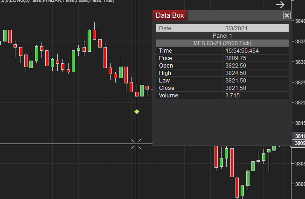Click the High value 3824.50
This screenshot has width=305, height=199.
coord(236,73)
